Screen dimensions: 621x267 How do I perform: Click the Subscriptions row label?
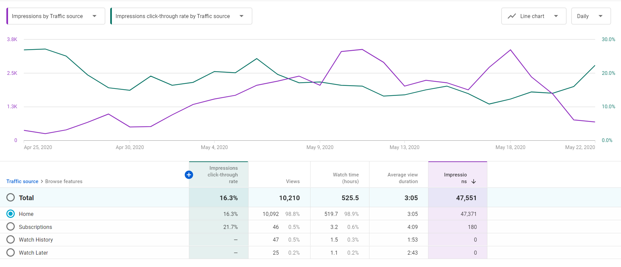click(x=36, y=227)
